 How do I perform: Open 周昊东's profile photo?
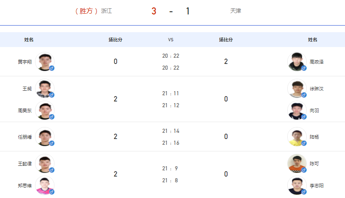pos(45,110)
